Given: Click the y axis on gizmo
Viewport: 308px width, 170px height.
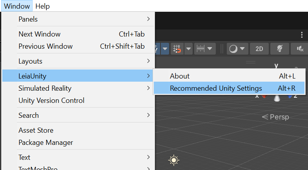Looking at the screenshot, I should 276,66.
